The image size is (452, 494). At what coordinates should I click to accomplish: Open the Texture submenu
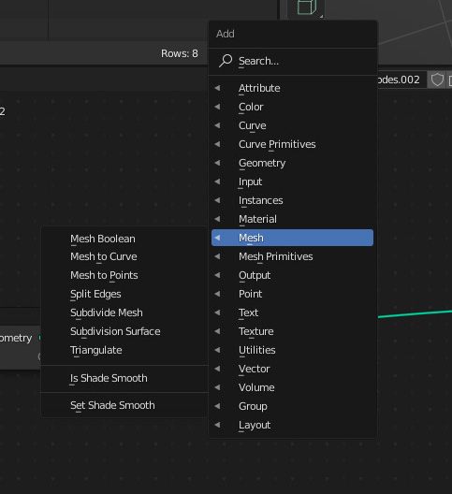click(293, 331)
